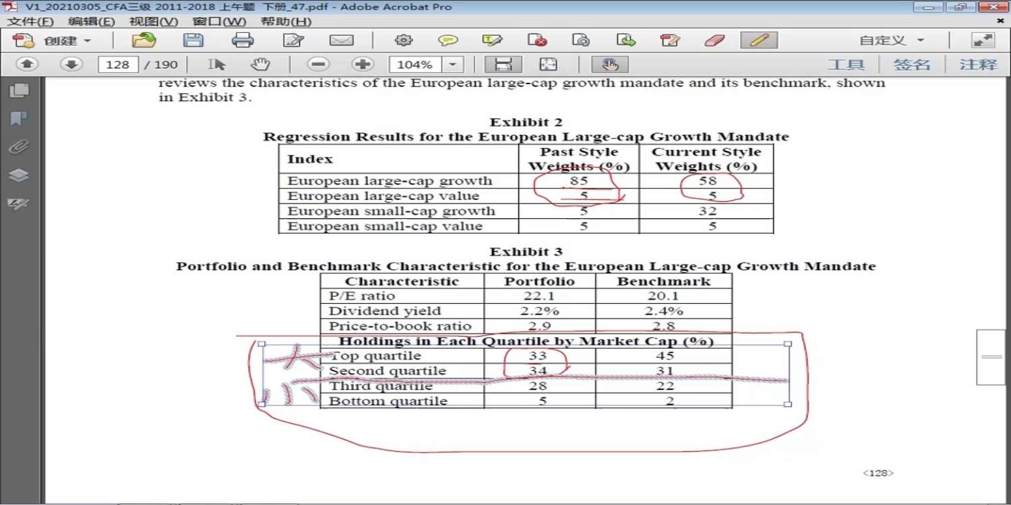Click the 'European small-cap value' row label
This screenshot has width=1011, height=505.
click(x=385, y=226)
